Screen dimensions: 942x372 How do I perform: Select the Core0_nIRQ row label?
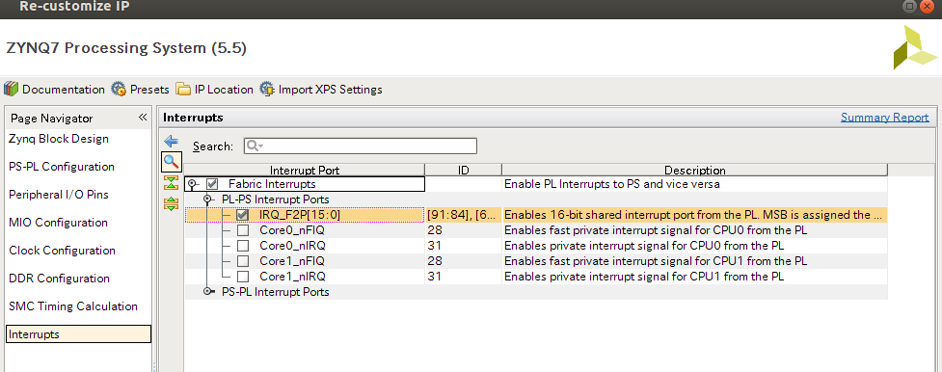292,246
